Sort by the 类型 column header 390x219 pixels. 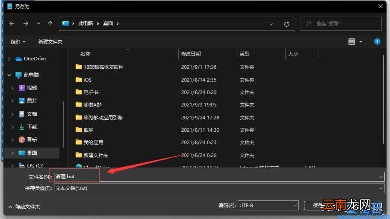(244, 54)
